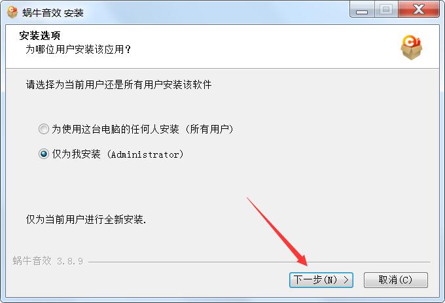The image size is (445, 303).
Task: Minimize the 蜗牛音效 installer window
Action: (362, 10)
